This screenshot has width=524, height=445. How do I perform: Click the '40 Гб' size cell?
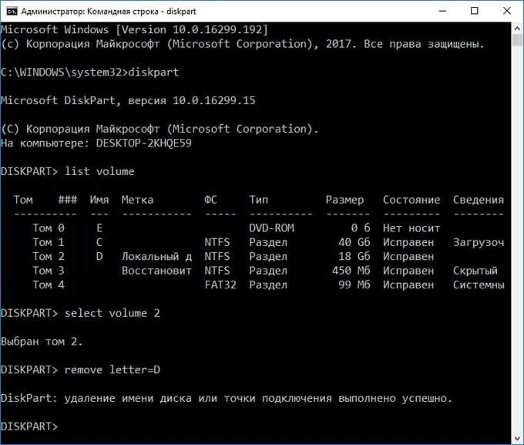coord(354,242)
